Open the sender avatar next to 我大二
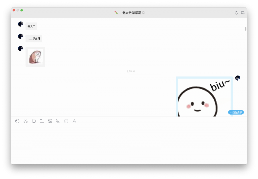The width and height of the screenshot is (258, 179). coord(20,24)
